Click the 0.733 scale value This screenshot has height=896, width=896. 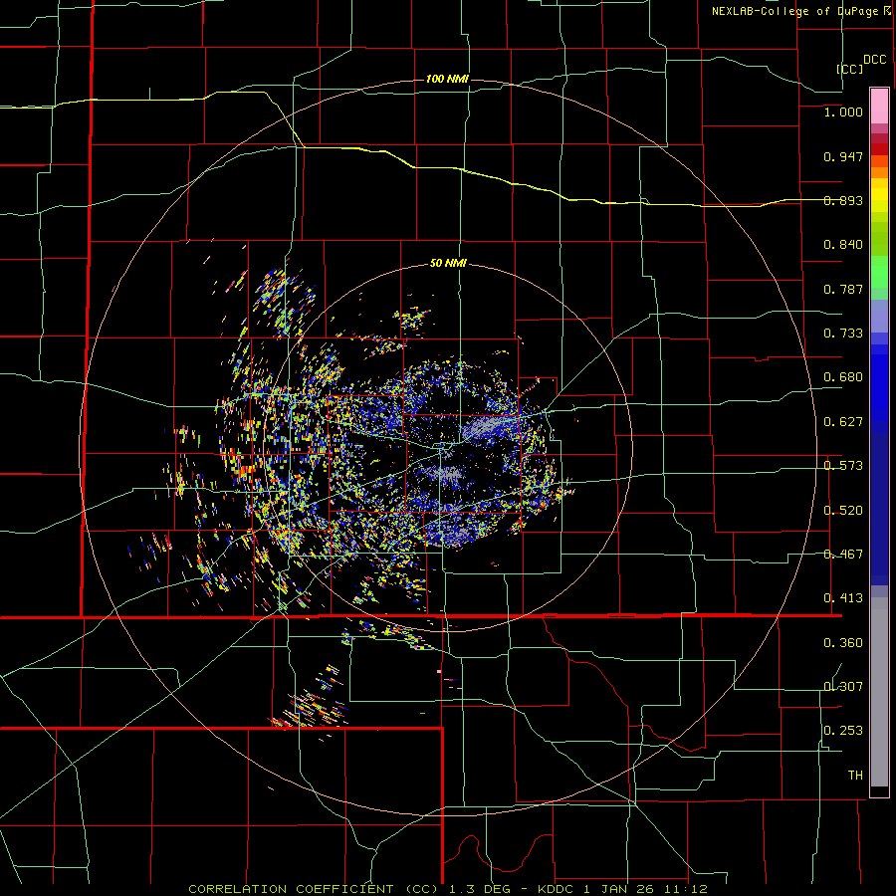(843, 334)
